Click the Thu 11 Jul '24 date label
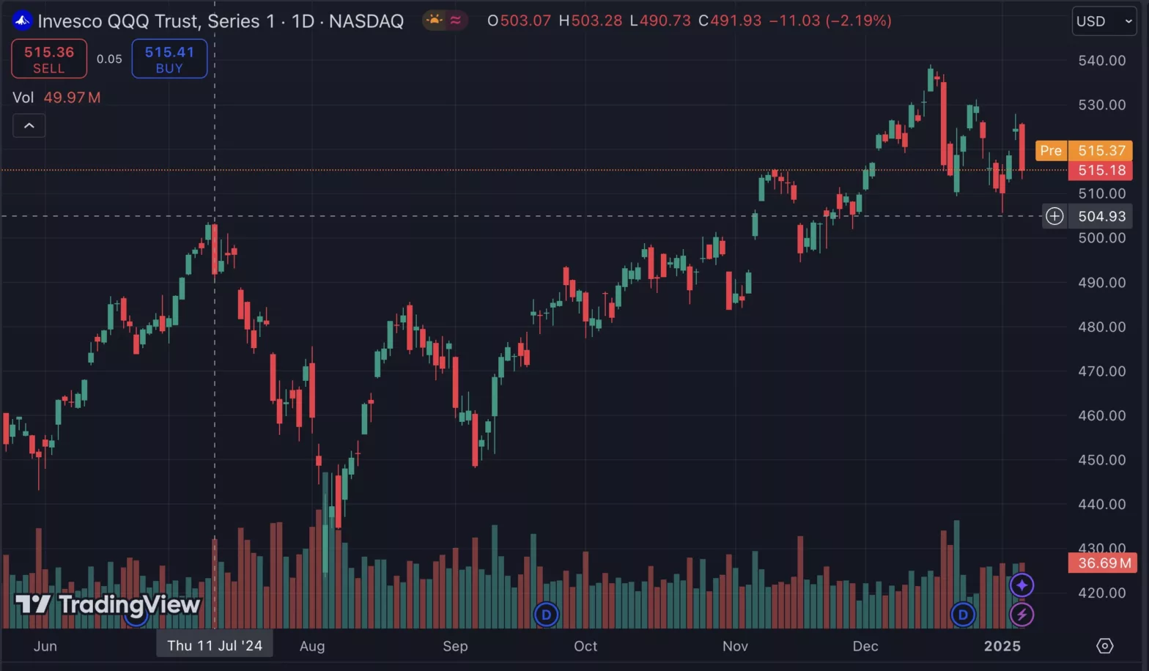The height and width of the screenshot is (671, 1149). [215, 645]
